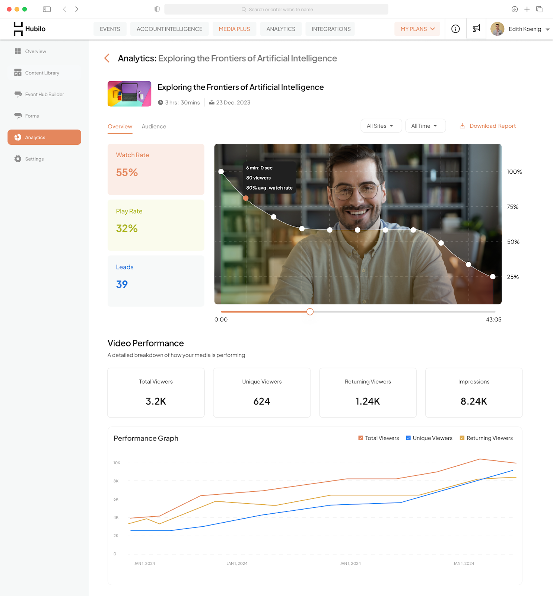Expand the MY PLANS dropdown
This screenshot has width=553, height=596.
point(417,29)
